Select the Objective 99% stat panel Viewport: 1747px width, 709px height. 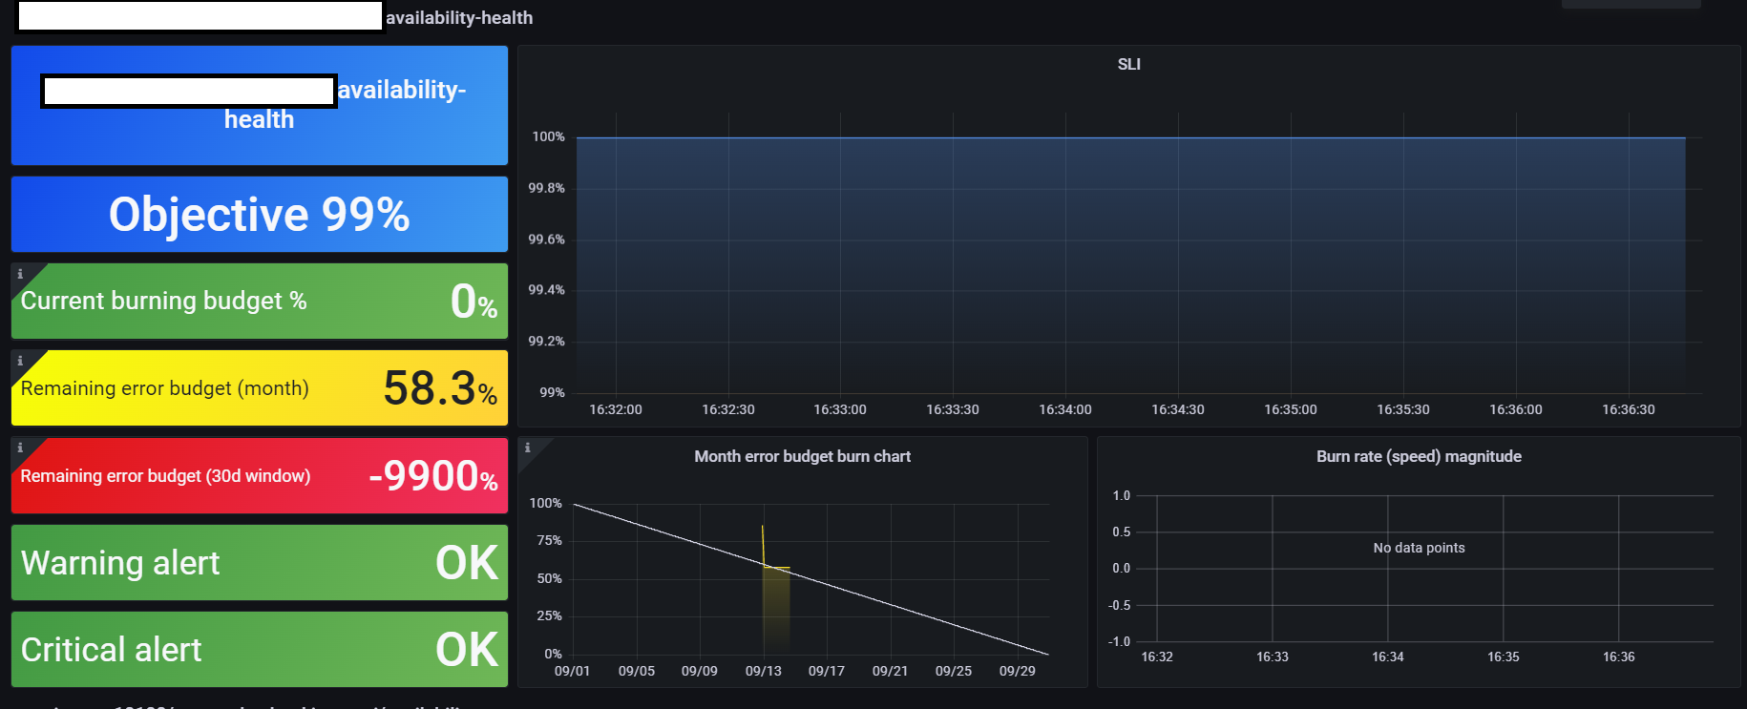tap(260, 214)
